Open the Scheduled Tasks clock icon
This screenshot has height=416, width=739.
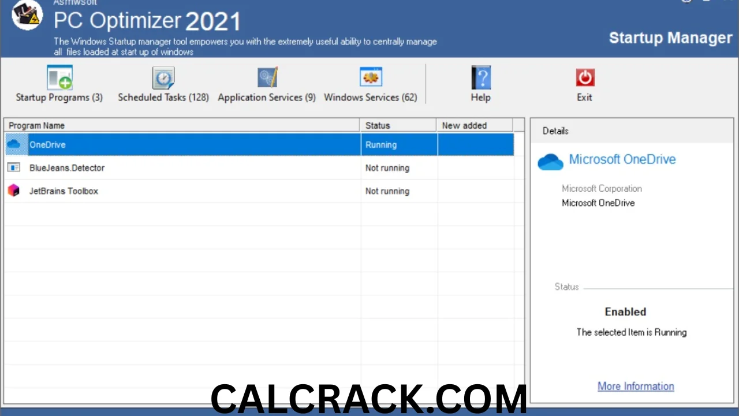pos(163,77)
